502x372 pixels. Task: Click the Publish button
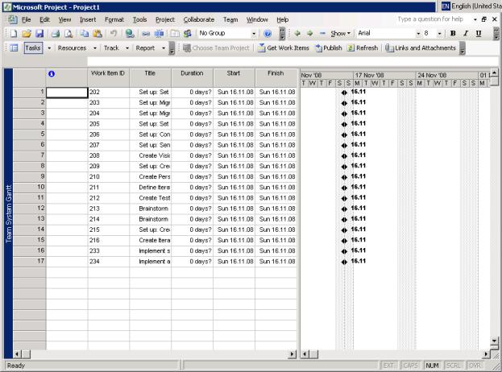tap(329, 48)
